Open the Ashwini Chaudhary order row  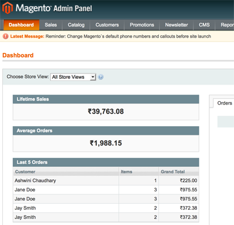106,180
